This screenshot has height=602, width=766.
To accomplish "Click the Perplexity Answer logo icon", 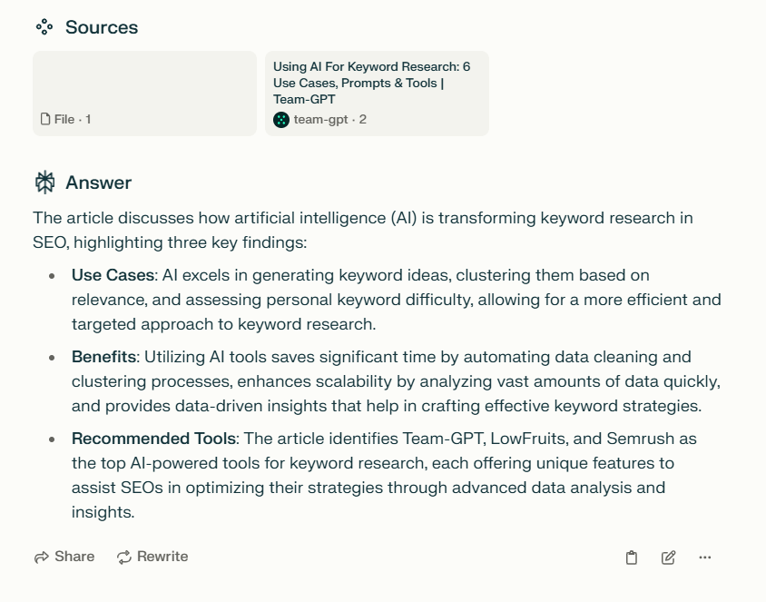I will 45,183.
